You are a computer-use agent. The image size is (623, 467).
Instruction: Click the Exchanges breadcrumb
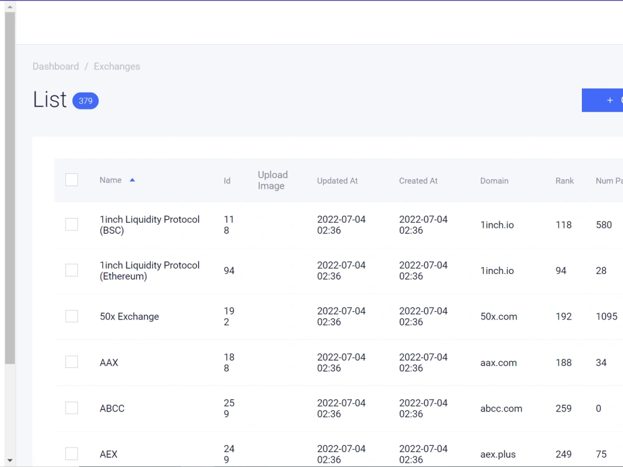coord(117,67)
